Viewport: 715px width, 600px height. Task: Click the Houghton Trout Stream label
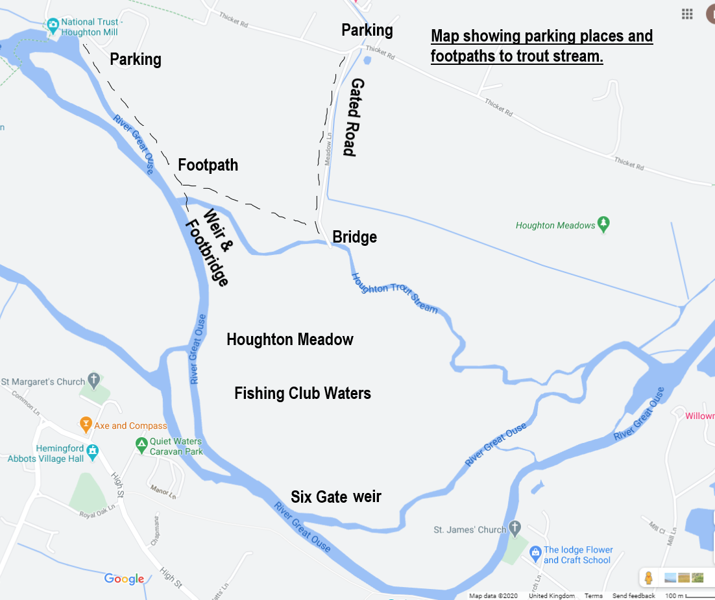click(x=394, y=293)
